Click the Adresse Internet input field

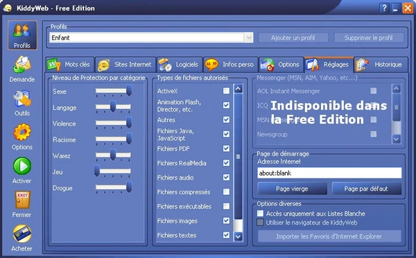click(x=329, y=173)
